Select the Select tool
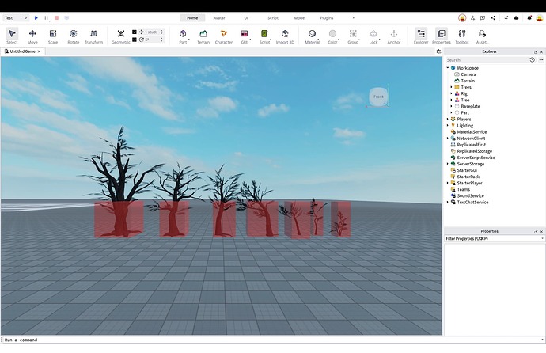546x353 pixels. click(12, 36)
